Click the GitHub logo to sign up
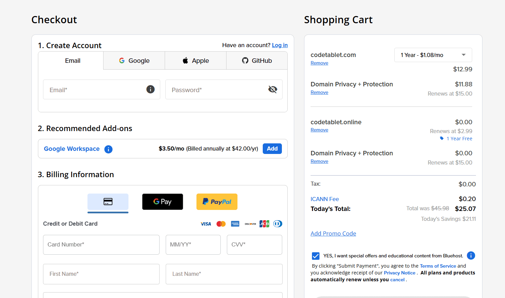Viewport: 505px width, 298px height. (x=245, y=60)
